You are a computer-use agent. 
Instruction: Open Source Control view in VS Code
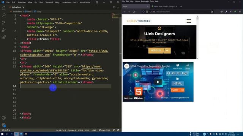[3, 23]
